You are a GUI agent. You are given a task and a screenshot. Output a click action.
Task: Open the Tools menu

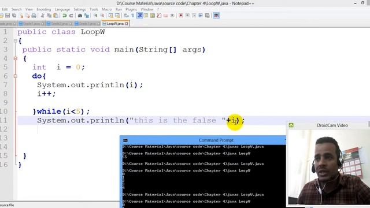tap(94, 9)
